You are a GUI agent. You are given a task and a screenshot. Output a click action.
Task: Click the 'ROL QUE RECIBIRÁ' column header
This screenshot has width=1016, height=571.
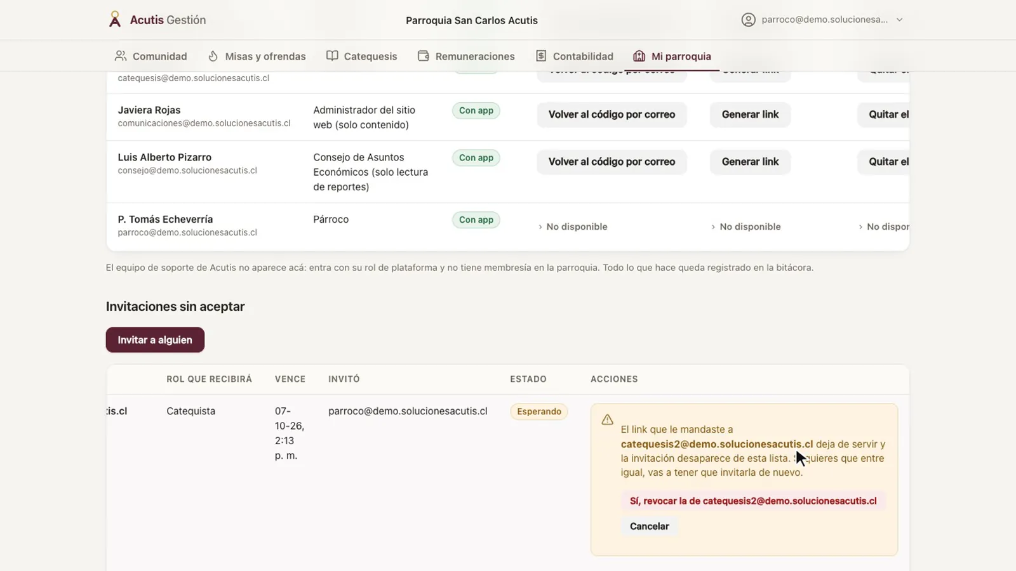(x=210, y=379)
